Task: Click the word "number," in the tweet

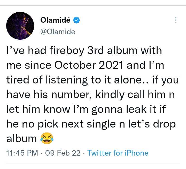Action: tap(67, 95)
